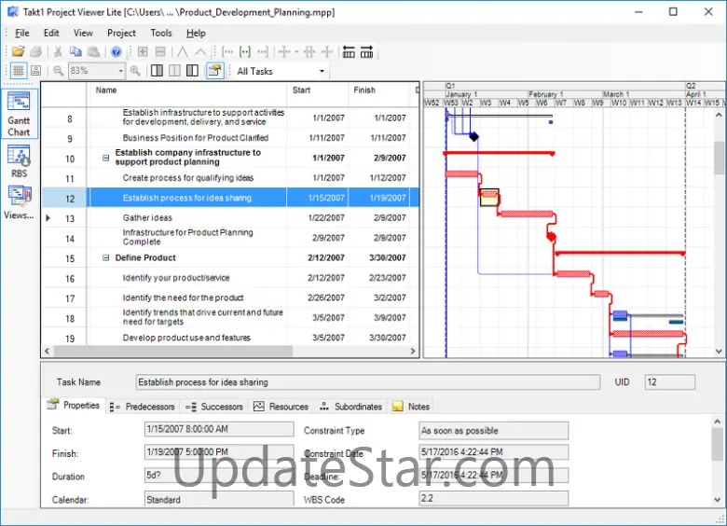This screenshot has height=526, width=727.
Task: Switch to the Properties tab
Action: click(75, 406)
